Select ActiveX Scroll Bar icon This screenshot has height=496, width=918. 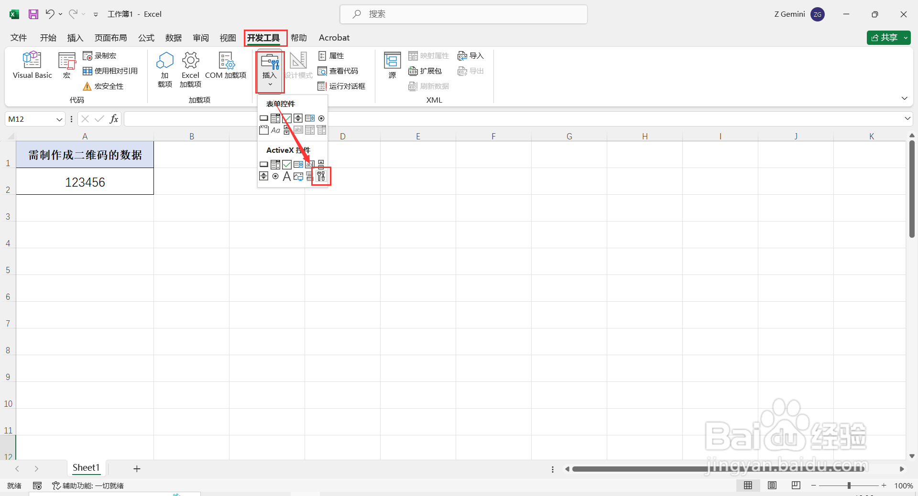(321, 164)
